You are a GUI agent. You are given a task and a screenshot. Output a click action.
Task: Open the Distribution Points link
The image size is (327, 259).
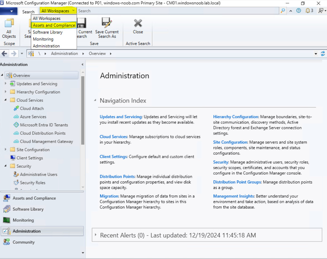[x=118, y=177]
